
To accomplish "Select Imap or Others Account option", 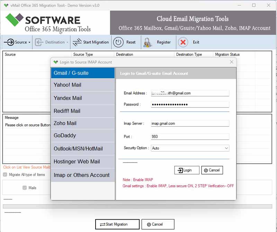I will [x=83, y=175].
